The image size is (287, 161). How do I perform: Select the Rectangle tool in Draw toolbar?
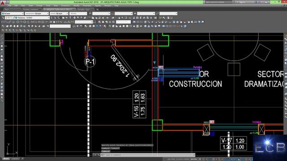click(2, 50)
